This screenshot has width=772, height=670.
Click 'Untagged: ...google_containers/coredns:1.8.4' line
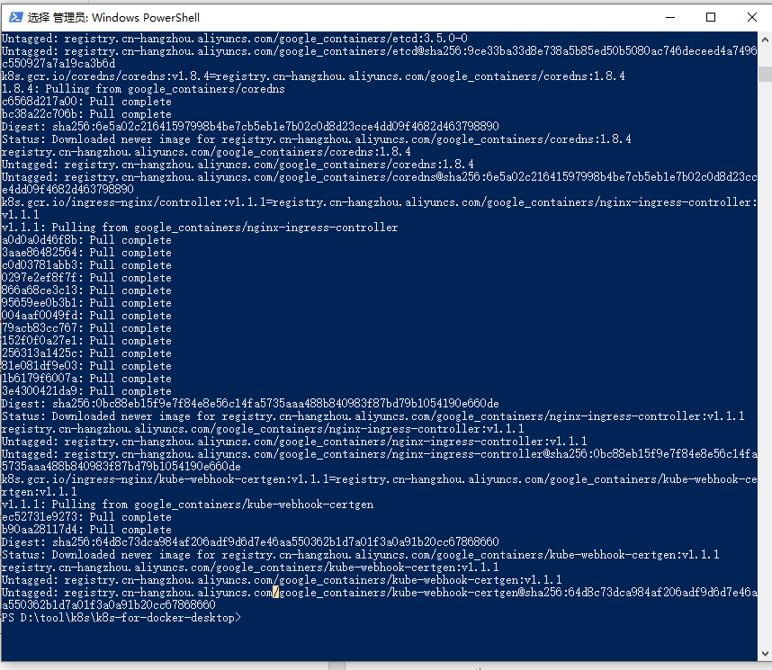[x=238, y=165]
